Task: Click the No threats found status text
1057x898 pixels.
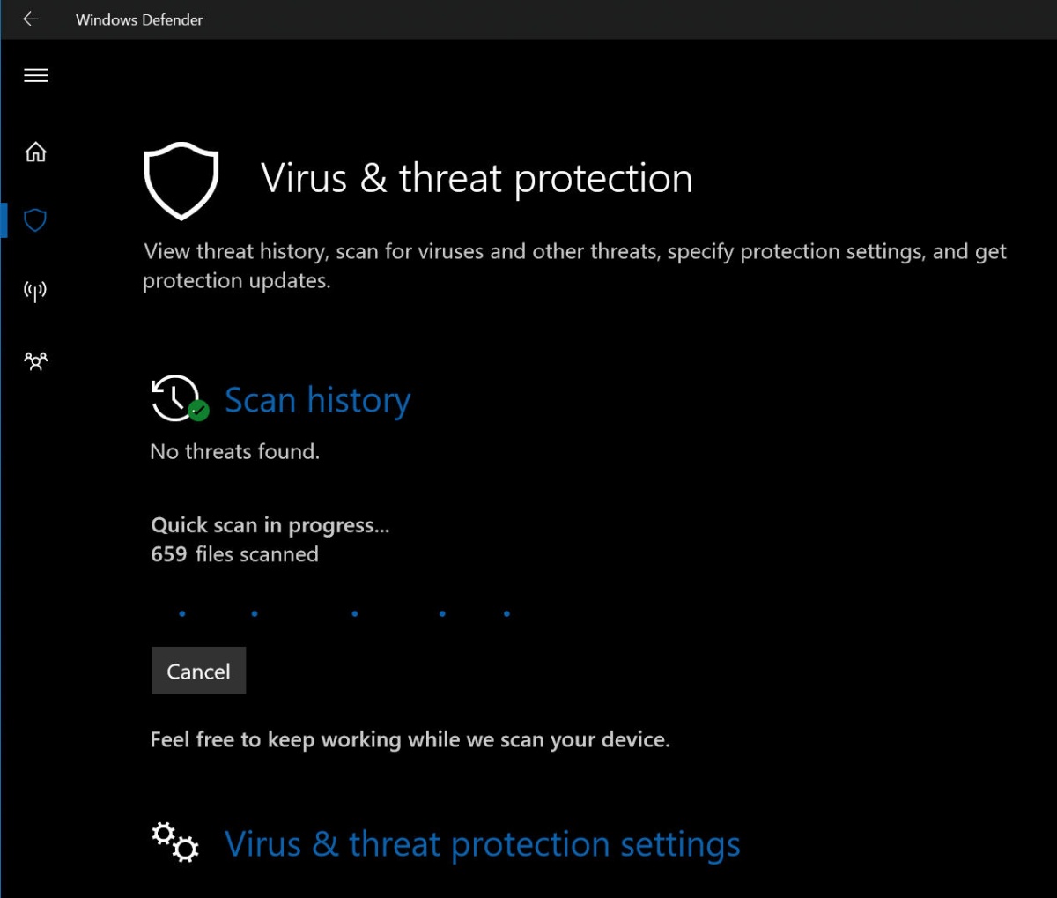Action: point(235,452)
